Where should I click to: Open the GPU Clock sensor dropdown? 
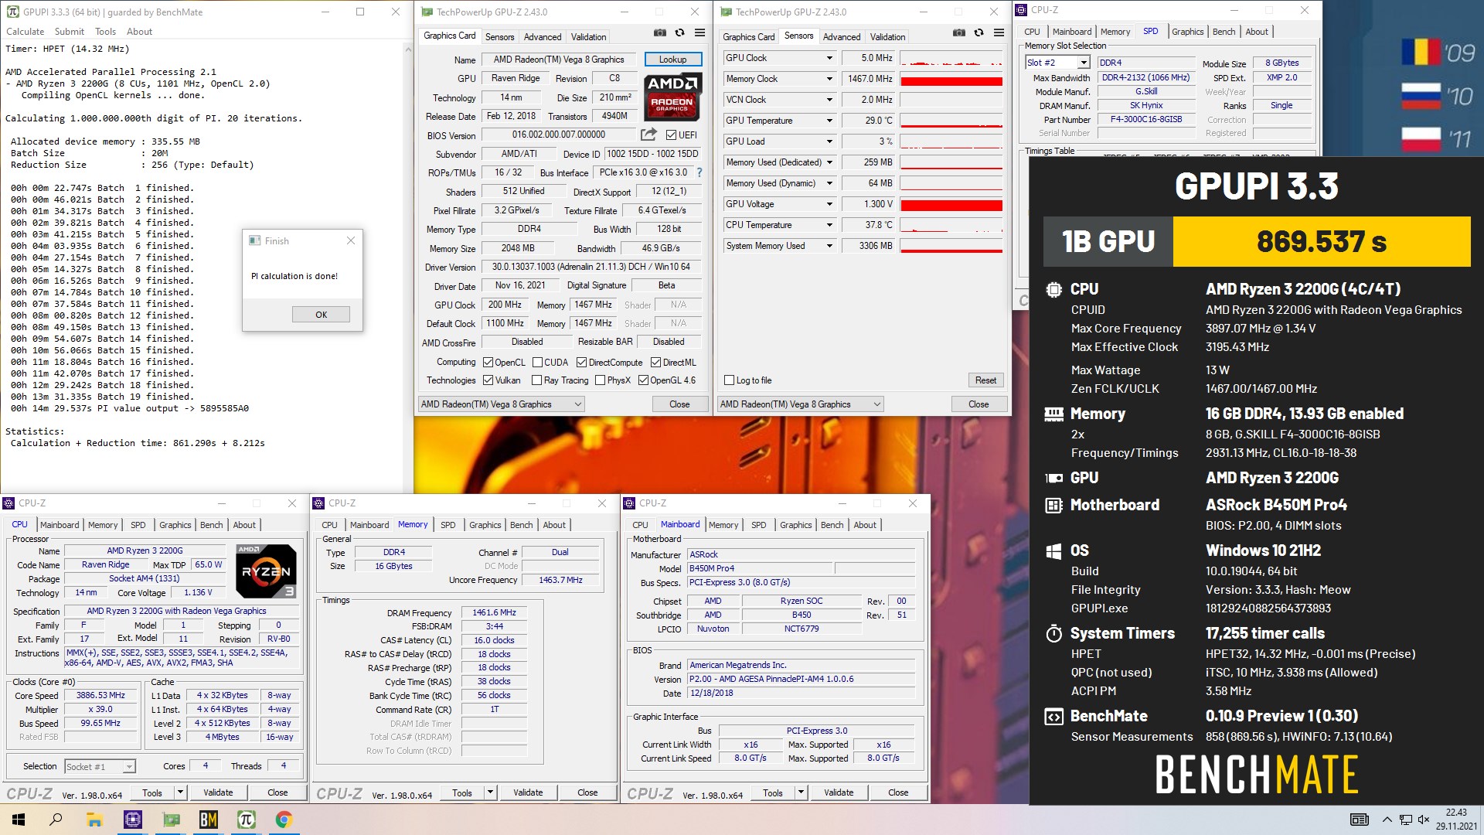pos(829,58)
